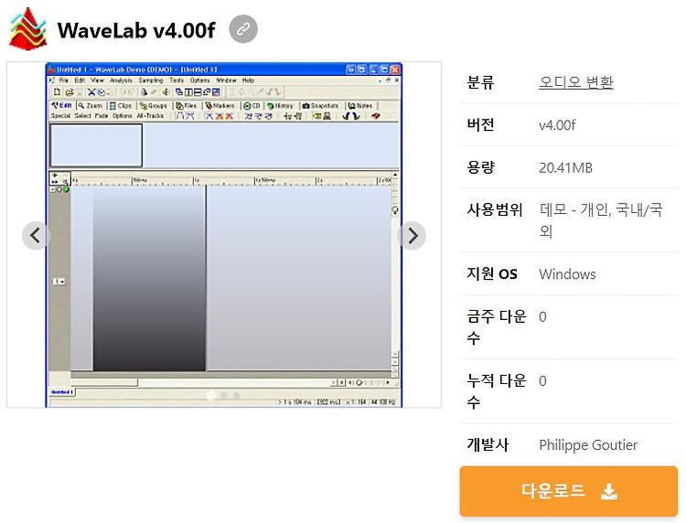The height and width of the screenshot is (523, 686).
Task: Switch to the Snapshots tab in WaveLab
Action: tap(321, 106)
